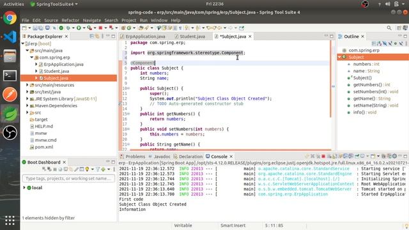Open Google Chrome from the dock
Viewport: 409px width, 230px height.
(x=10, y=18)
